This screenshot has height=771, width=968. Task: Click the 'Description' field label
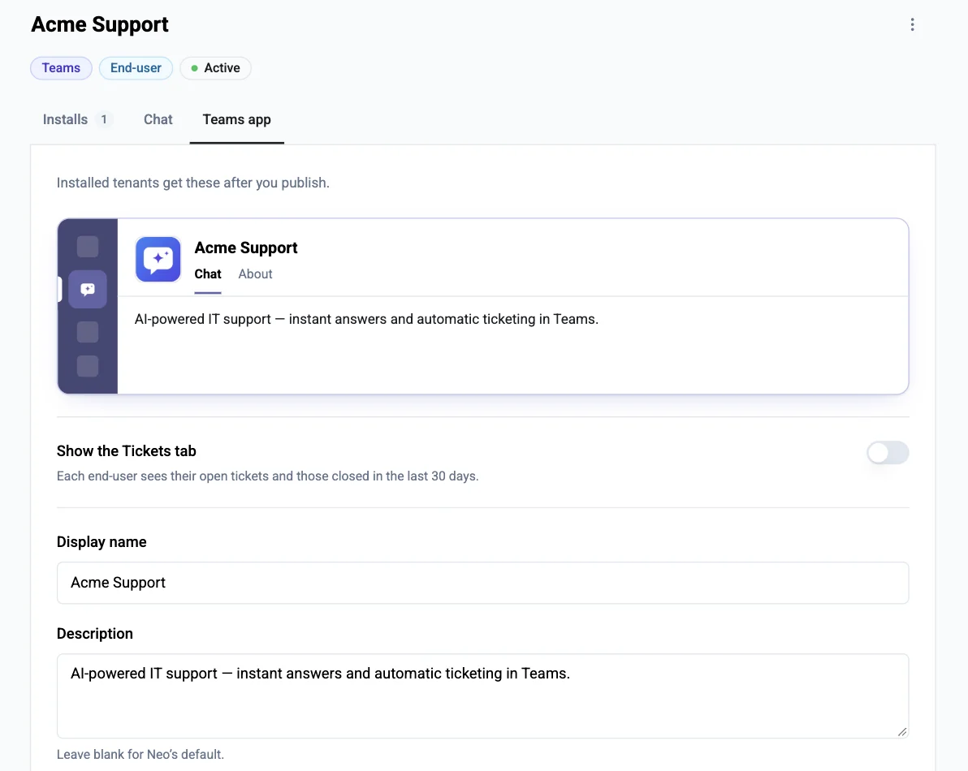(x=94, y=634)
